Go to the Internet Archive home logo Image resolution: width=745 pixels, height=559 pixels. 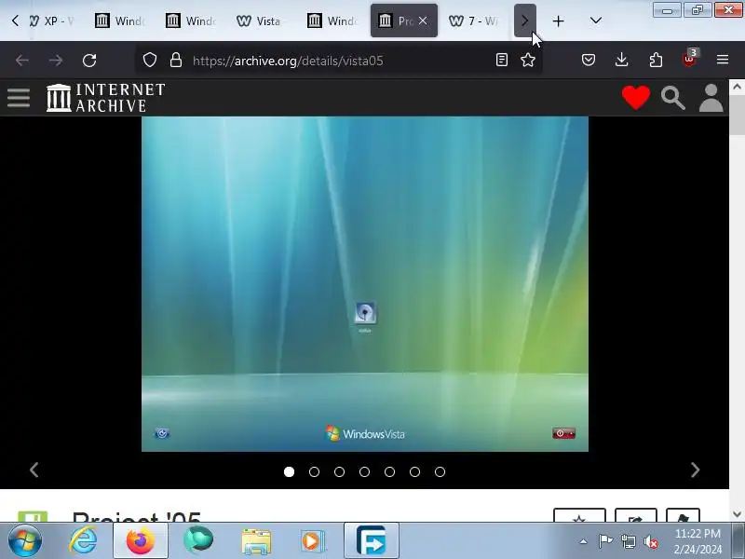point(105,98)
